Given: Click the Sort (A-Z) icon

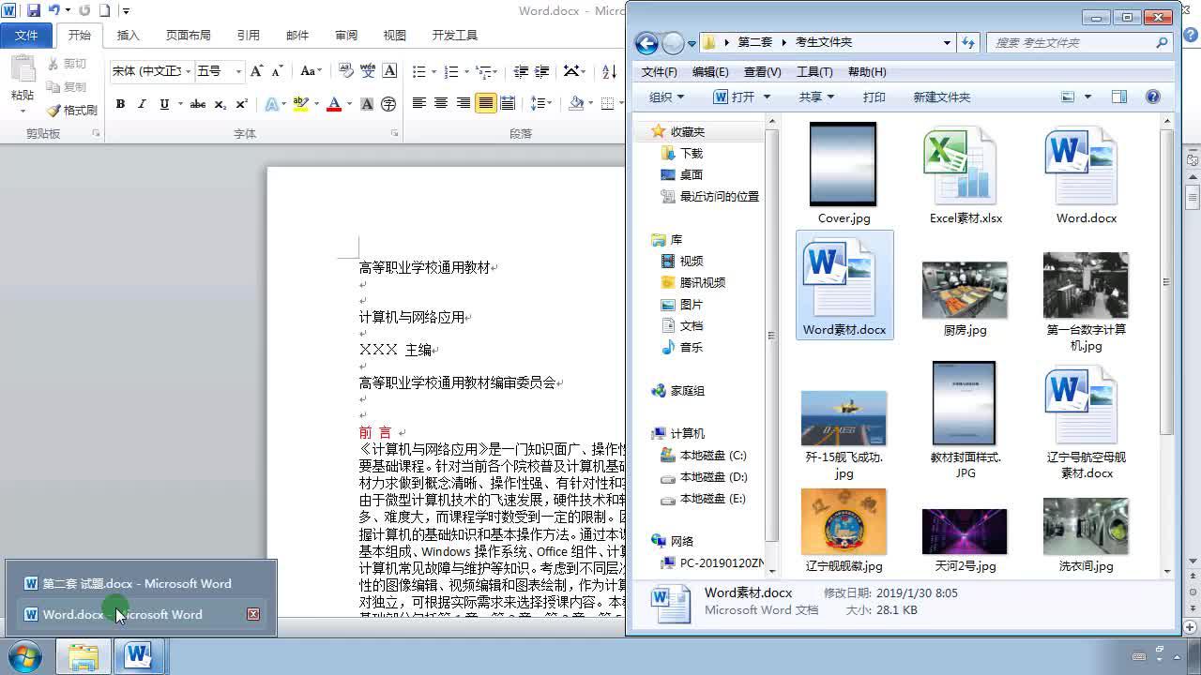Looking at the screenshot, I should tap(610, 71).
